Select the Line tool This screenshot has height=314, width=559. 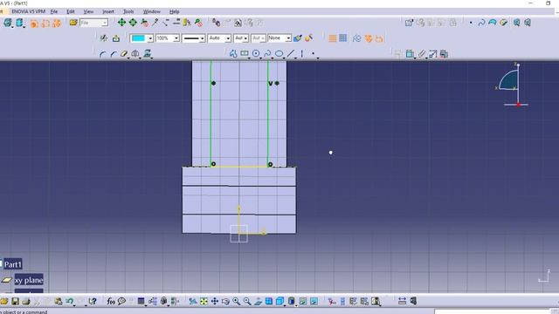tap(291, 54)
